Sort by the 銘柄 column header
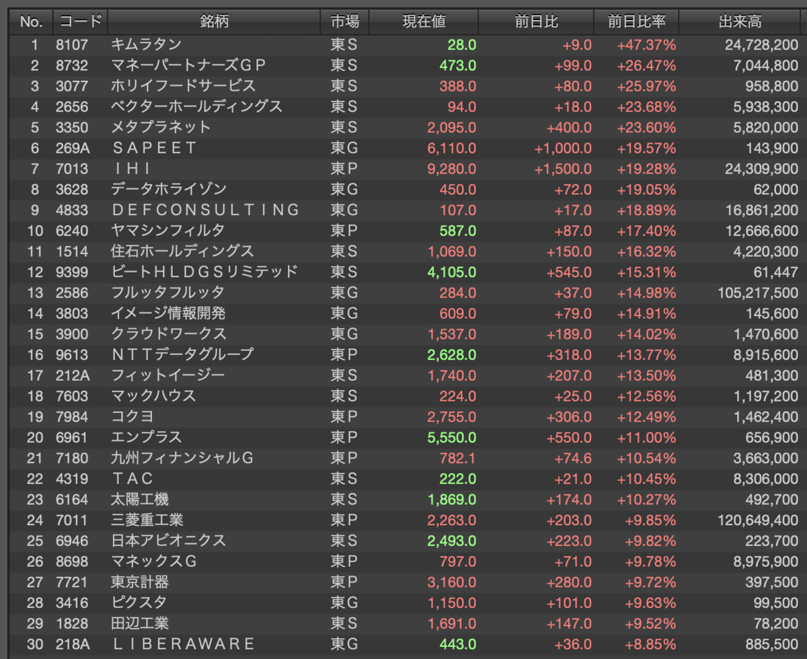 click(214, 22)
